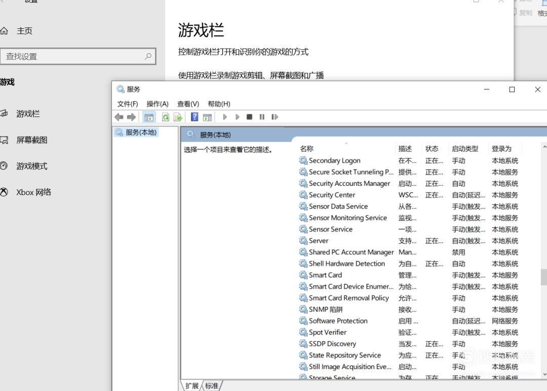This screenshot has width=547, height=391.
Task: Select the Sensor Monitoring Service row
Action: (348, 218)
